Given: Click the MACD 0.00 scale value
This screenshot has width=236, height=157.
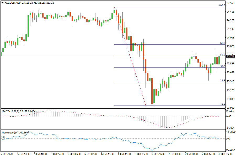Looking at the screenshot, I should (x=229, y=116).
